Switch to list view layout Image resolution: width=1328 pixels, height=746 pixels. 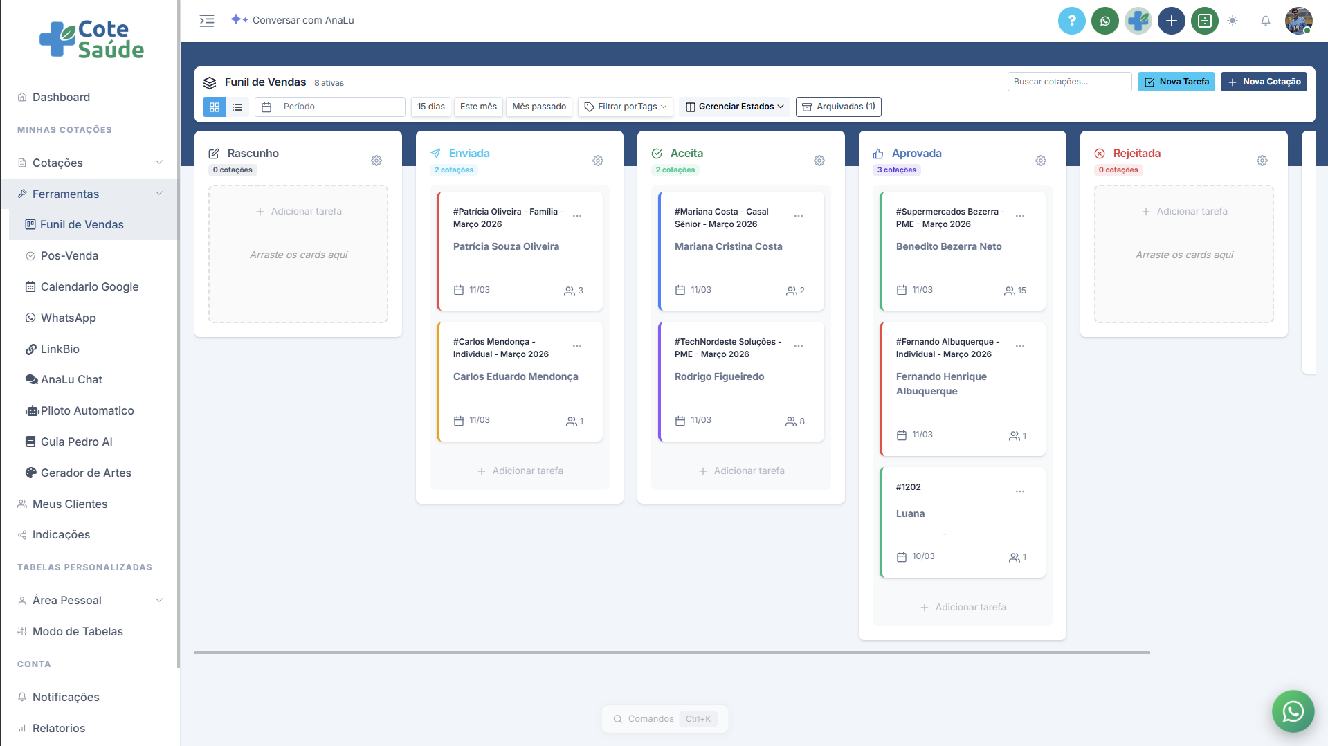tap(237, 107)
